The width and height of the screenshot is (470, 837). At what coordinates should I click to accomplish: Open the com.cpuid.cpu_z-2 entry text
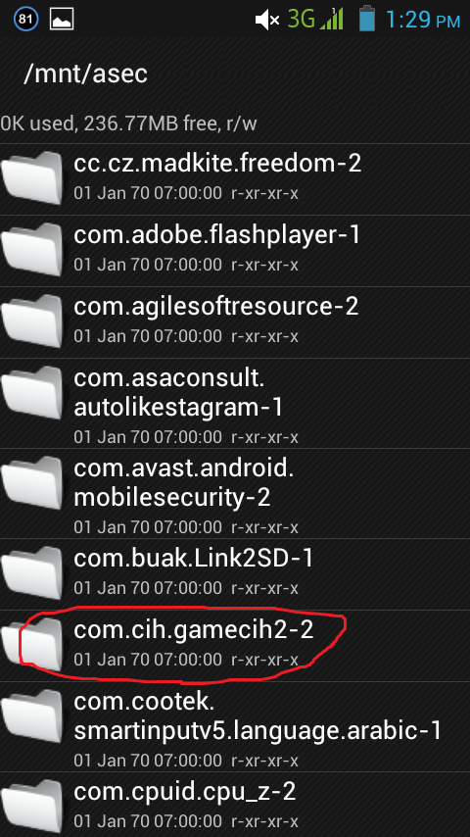click(185, 792)
